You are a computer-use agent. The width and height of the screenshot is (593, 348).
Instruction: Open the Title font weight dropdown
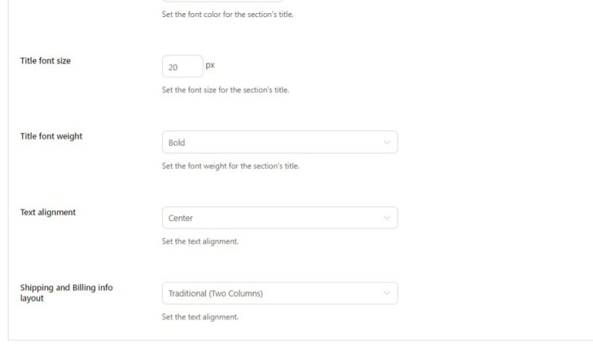click(x=279, y=142)
